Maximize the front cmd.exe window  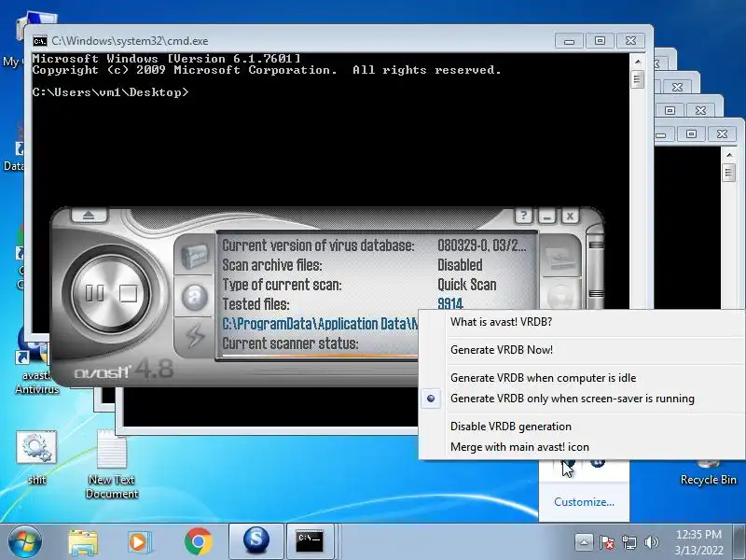(600, 40)
